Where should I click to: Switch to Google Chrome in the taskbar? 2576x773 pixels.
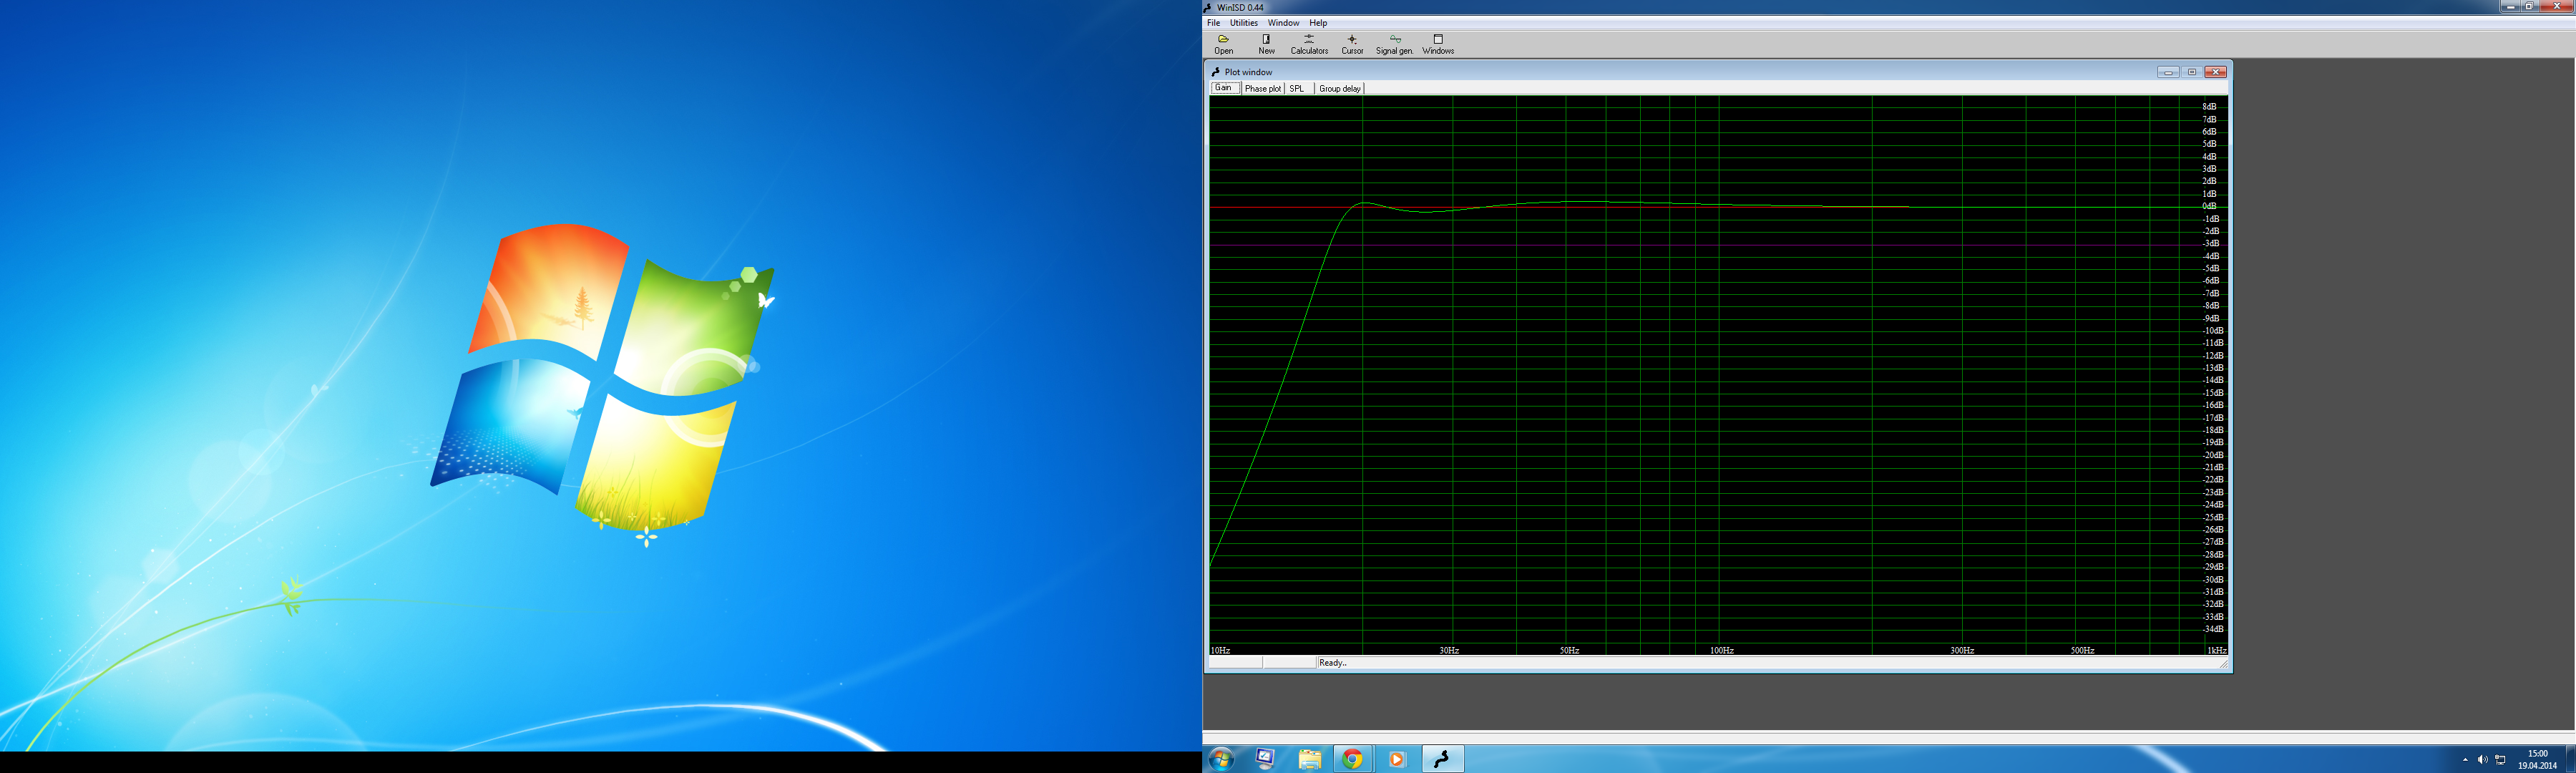pos(1353,759)
